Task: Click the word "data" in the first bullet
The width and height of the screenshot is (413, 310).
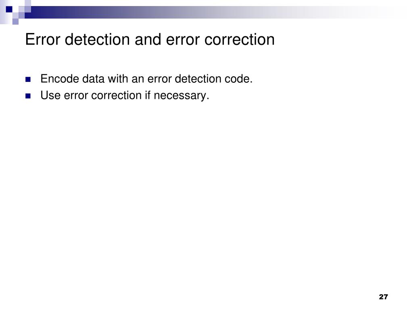Action: pyautogui.click(x=92, y=79)
